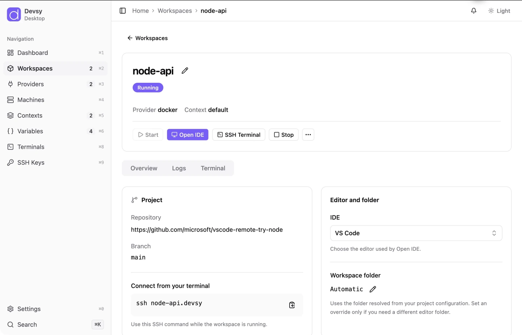Click the Providers count badge 2
Viewport: 522px width, 335px height.
[91, 84]
